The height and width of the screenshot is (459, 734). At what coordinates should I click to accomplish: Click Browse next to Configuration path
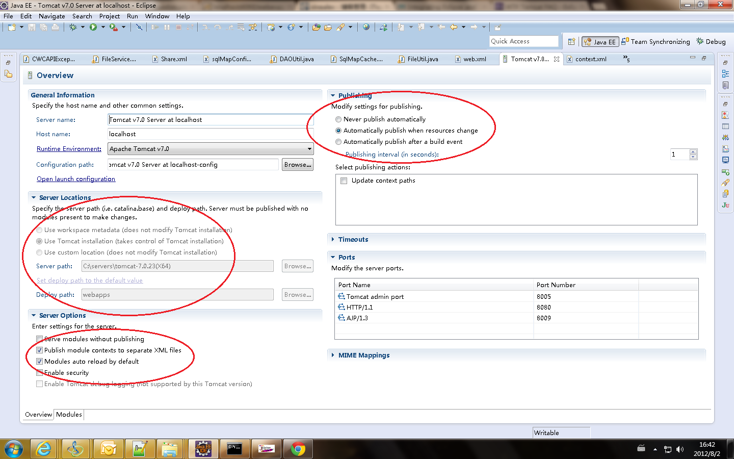(297, 164)
